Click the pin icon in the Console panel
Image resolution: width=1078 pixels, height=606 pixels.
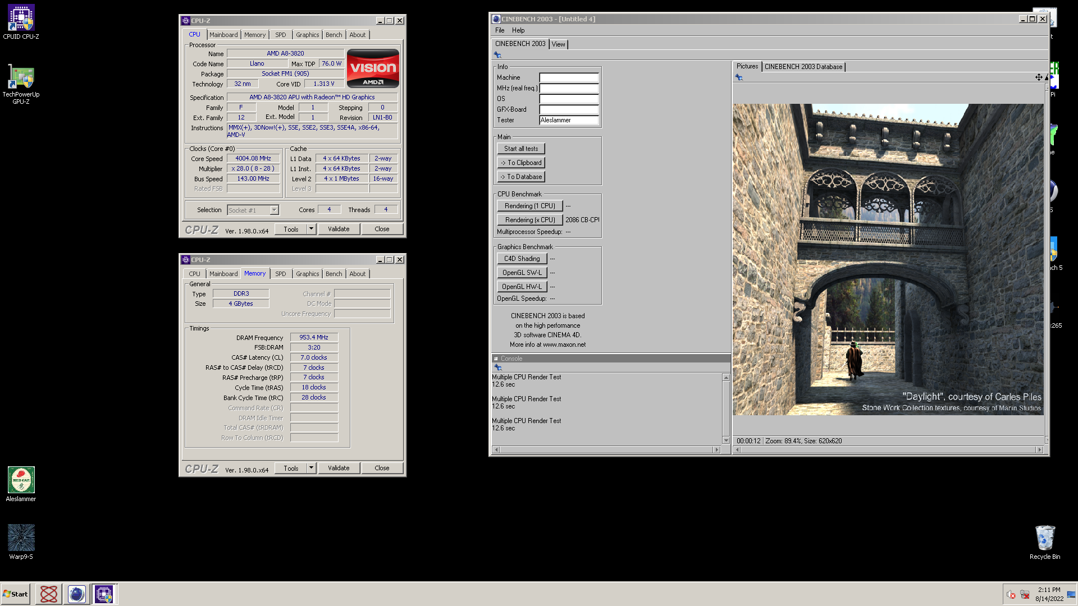[497, 367]
